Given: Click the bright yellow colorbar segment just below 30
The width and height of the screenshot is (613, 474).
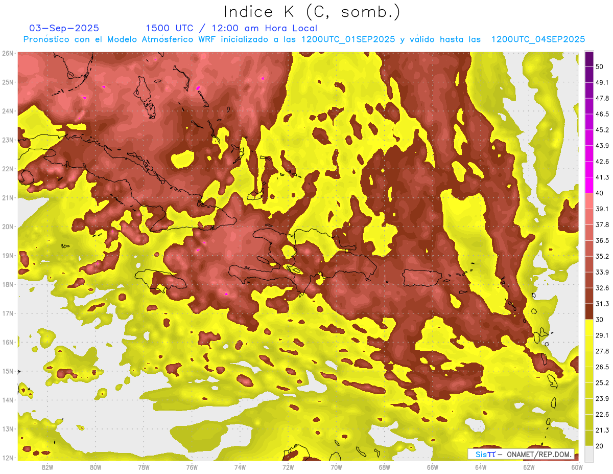Looking at the screenshot, I should click(589, 327).
